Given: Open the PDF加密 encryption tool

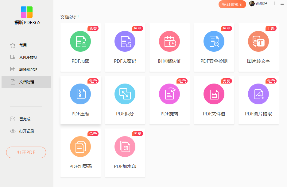Looking at the screenshot, I should [x=80, y=47].
